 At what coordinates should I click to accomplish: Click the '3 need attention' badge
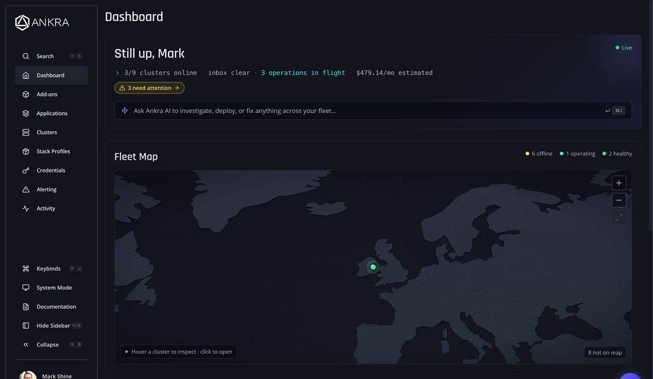coord(149,88)
